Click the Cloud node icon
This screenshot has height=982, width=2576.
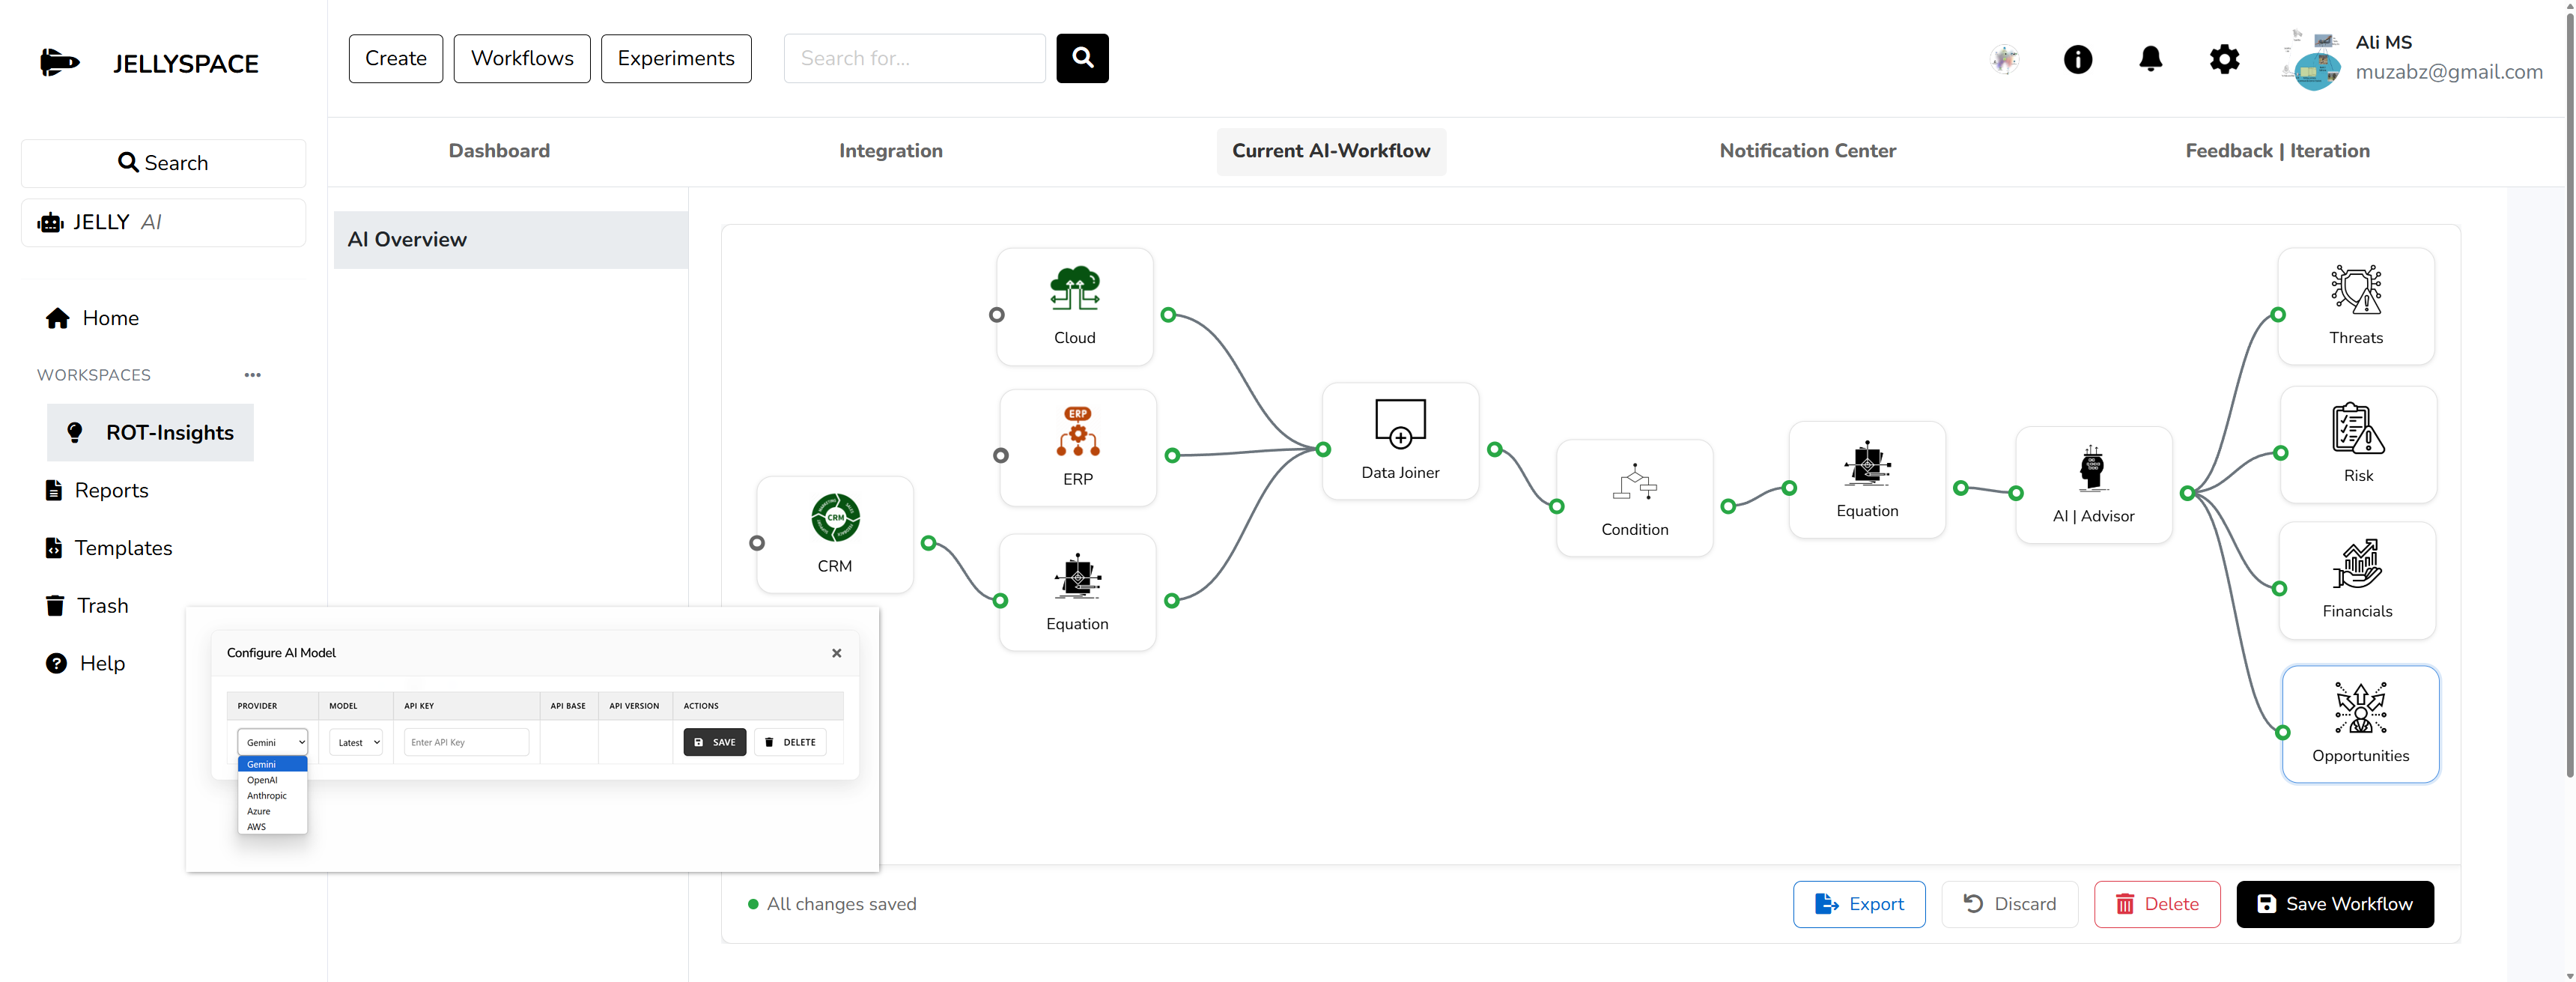[1074, 289]
